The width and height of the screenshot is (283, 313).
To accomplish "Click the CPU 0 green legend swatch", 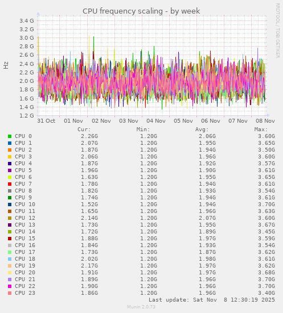I will 10,136.
